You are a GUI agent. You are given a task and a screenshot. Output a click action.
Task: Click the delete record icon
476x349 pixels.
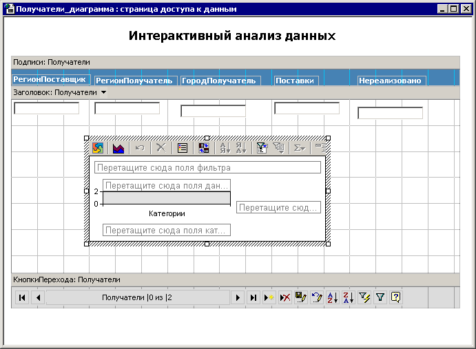pos(285,297)
